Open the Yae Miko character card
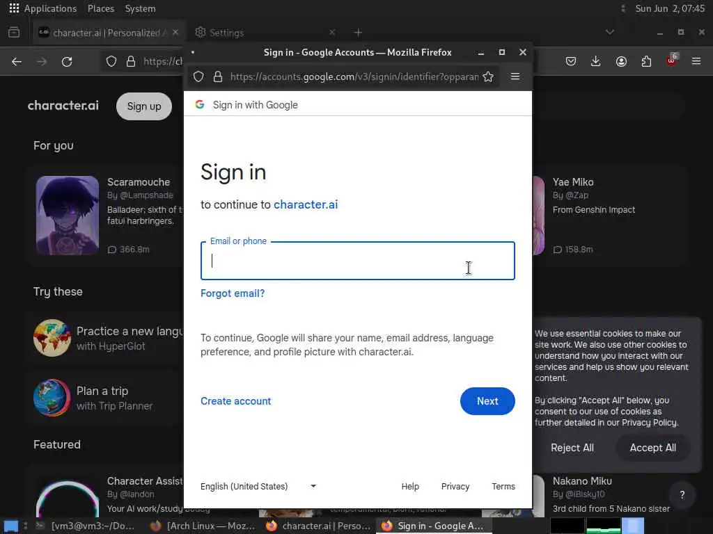 click(x=609, y=216)
